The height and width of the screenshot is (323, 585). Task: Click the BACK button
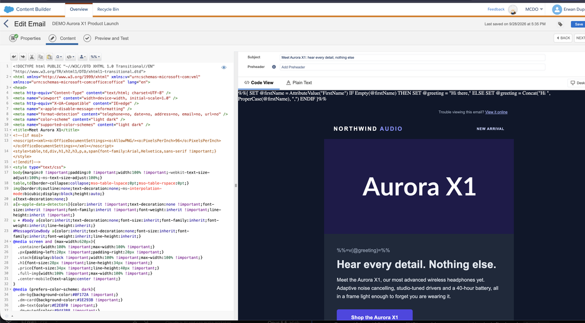click(x=563, y=38)
